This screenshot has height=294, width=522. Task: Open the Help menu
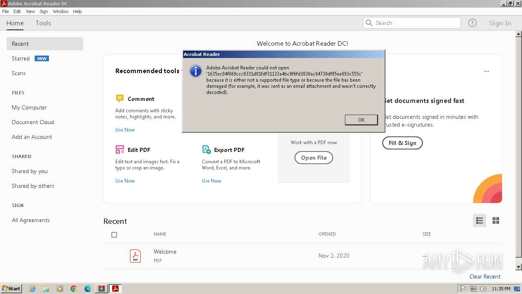pos(77,11)
